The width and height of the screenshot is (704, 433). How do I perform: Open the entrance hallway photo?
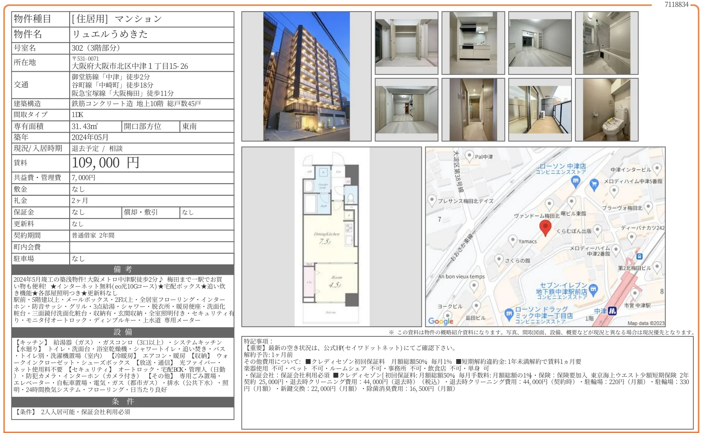pos(473,110)
